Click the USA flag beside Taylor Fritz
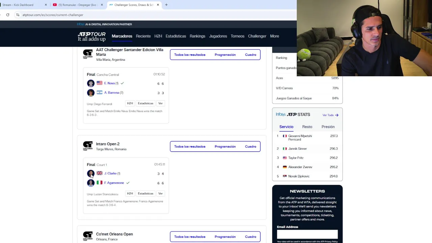432x243 pixels. click(285, 158)
